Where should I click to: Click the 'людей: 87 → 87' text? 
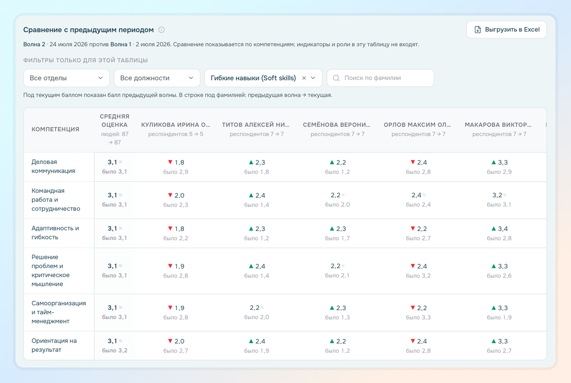(115, 138)
